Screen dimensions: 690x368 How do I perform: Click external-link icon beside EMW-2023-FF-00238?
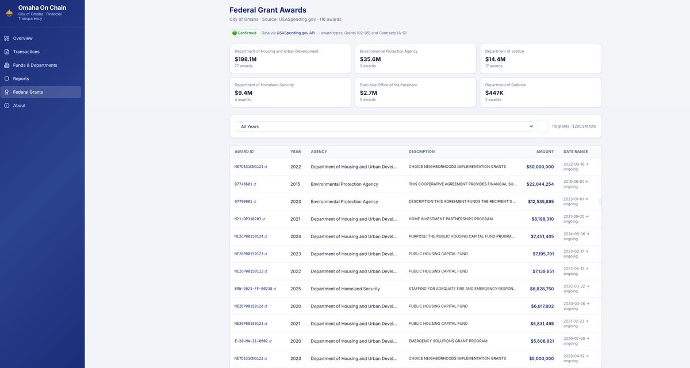tap(275, 289)
